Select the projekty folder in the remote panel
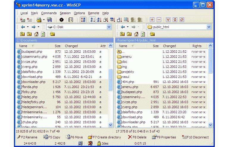The width and height of the screenshot is (229, 147). click(x=162, y=72)
